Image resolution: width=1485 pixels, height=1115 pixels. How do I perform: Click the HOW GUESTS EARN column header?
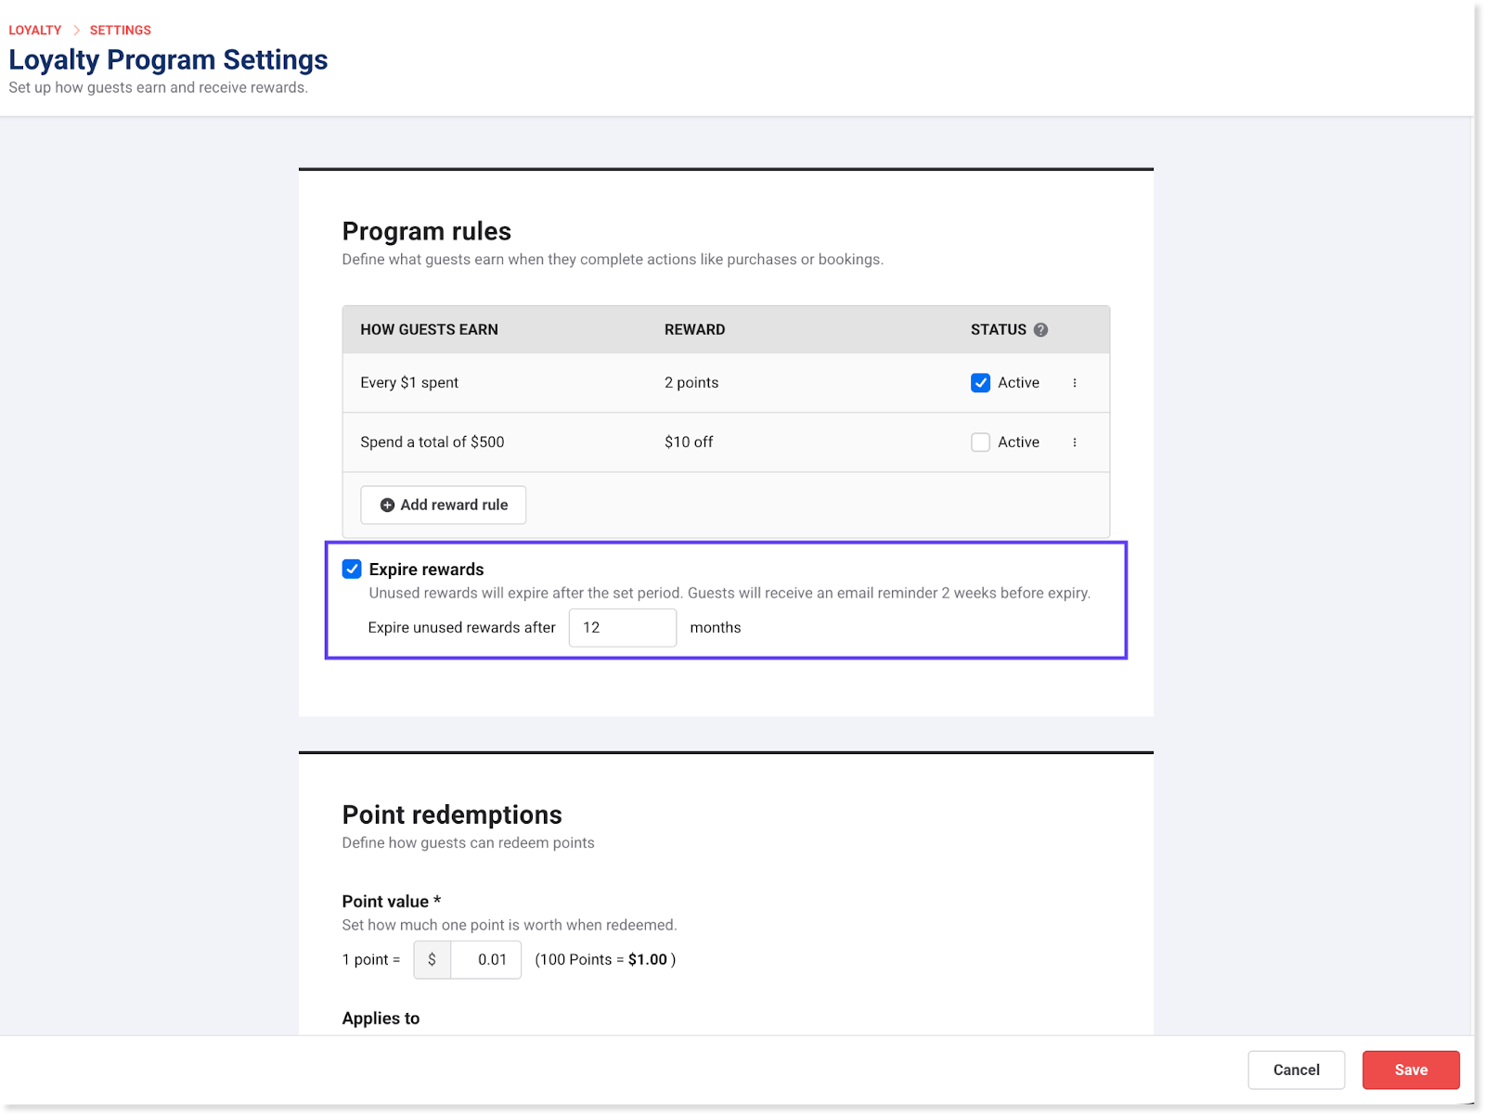point(429,329)
